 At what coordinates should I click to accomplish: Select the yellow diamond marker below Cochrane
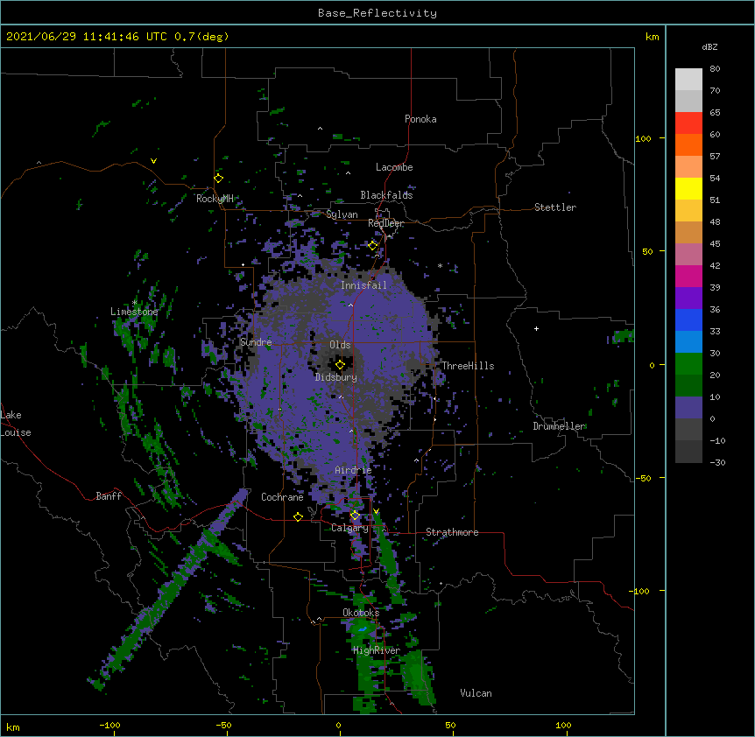298,516
